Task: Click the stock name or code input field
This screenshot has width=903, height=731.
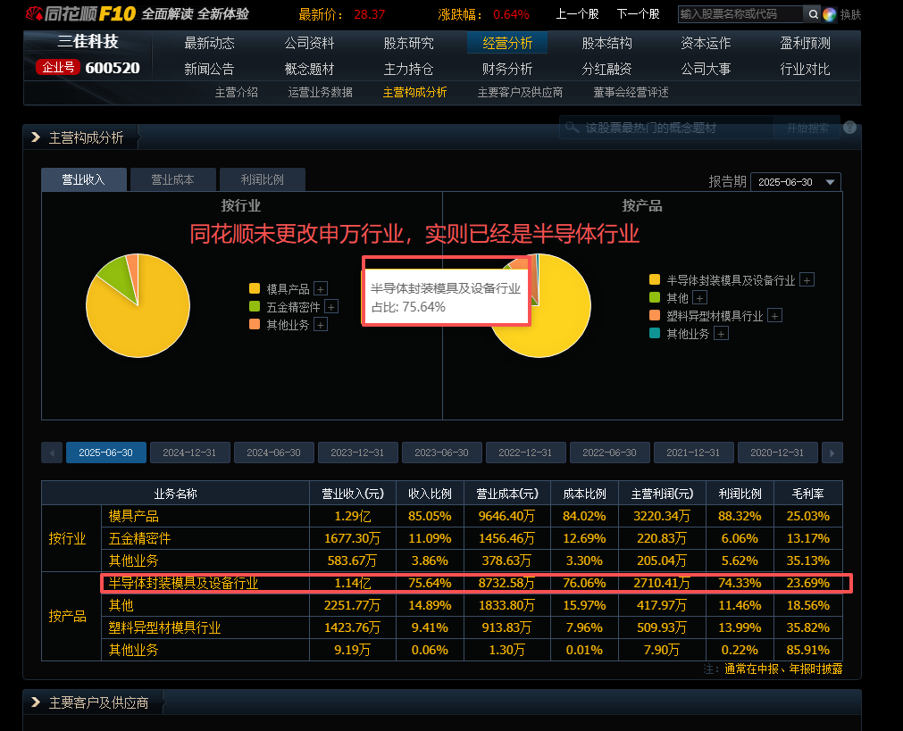Action: click(740, 14)
